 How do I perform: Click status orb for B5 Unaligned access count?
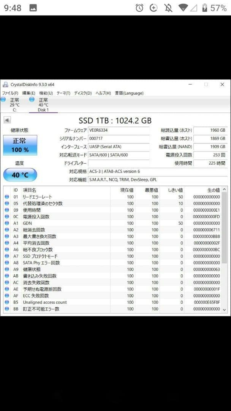coord(7,302)
